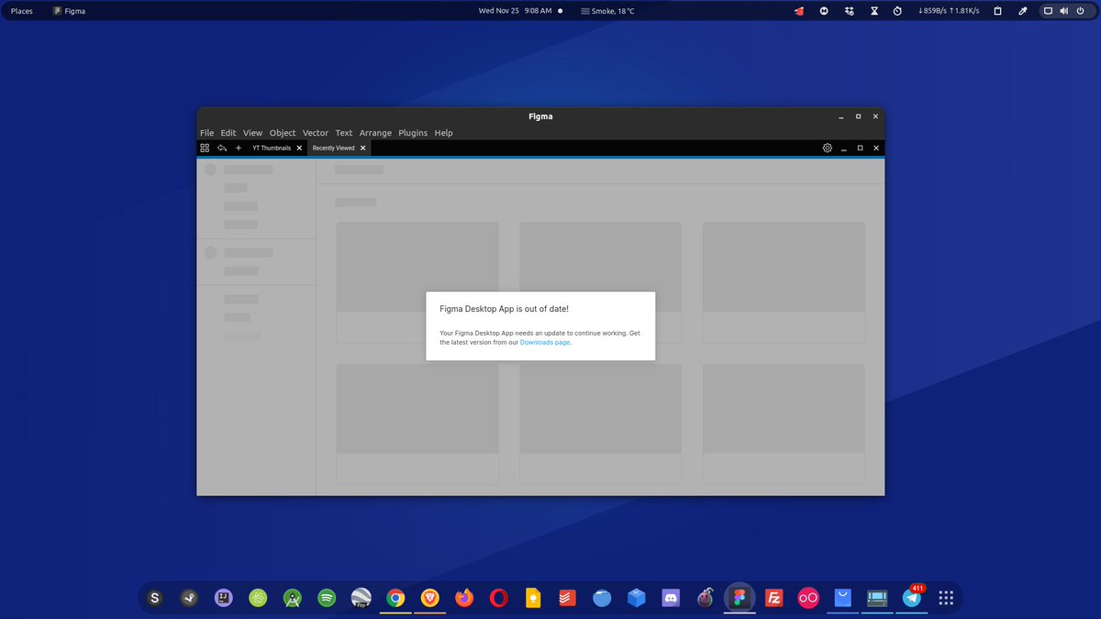Click the color picker tool in the top bar
This screenshot has height=619, width=1101.
(x=1022, y=11)
